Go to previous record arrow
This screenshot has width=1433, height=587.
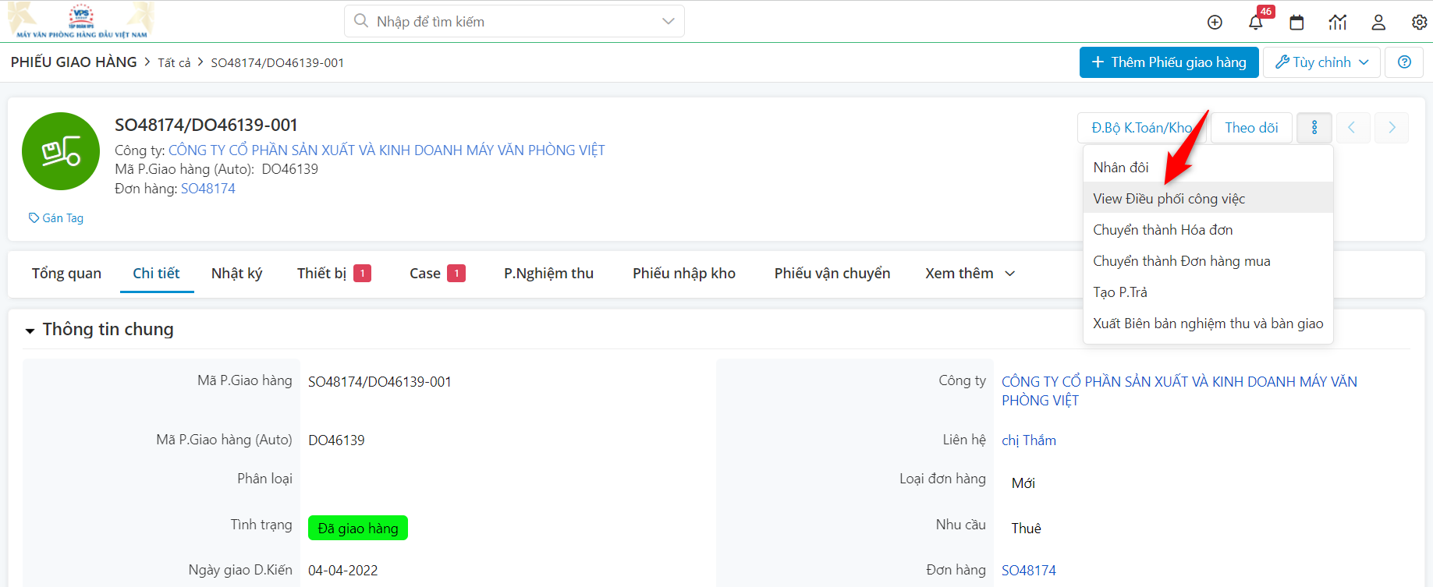1353,128
